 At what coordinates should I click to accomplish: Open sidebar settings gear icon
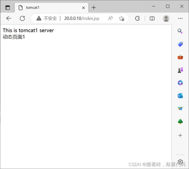[180, 162]
